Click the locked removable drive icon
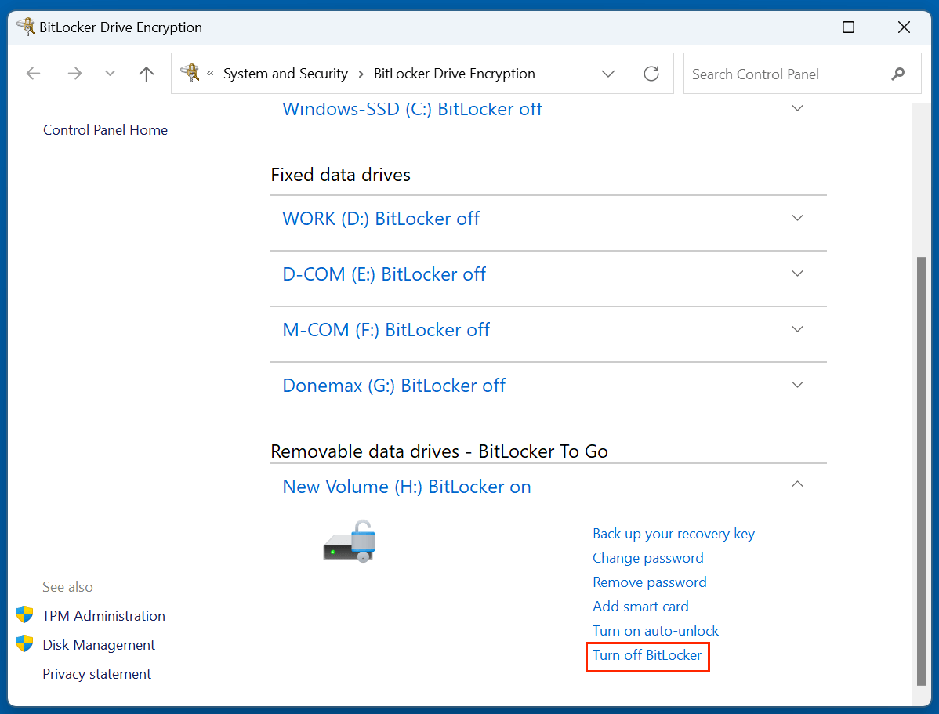 point(348,541)
